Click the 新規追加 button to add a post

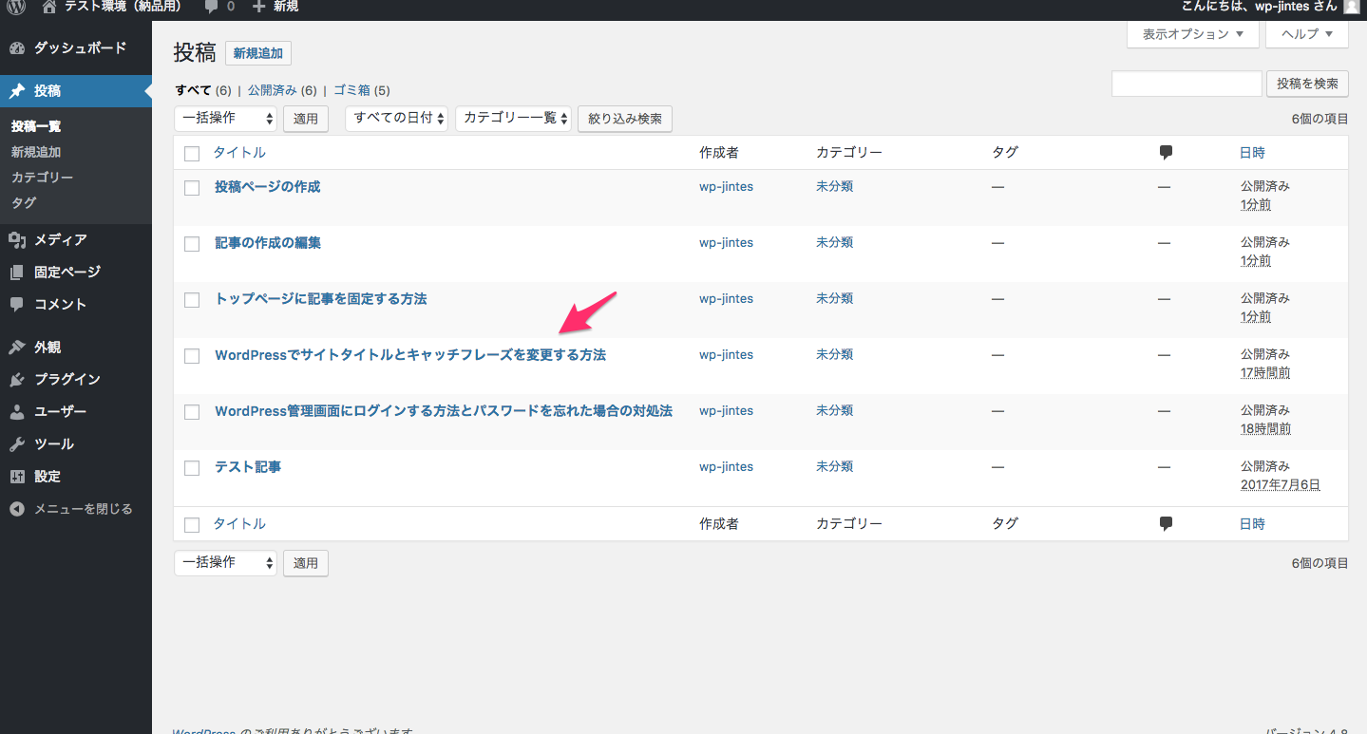tap(257, 53)
